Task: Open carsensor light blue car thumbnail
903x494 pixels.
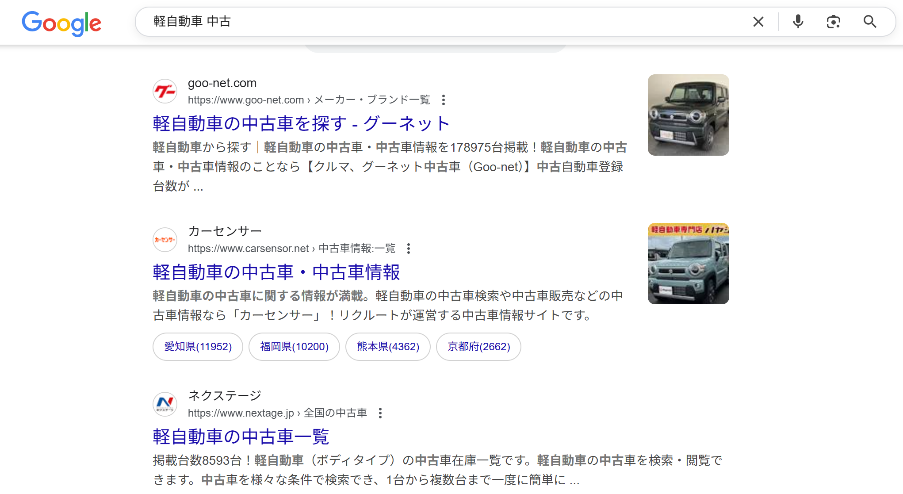Action: click(688, 264)
